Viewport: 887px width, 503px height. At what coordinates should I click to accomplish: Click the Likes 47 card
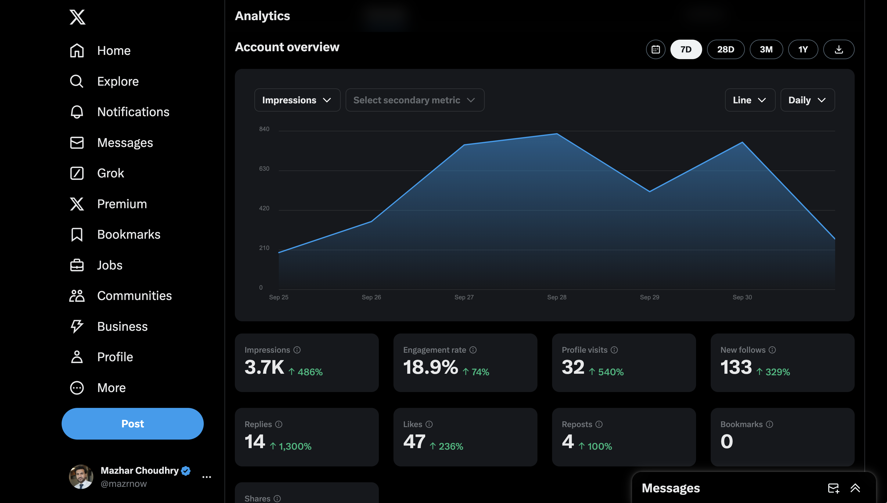(465, 437)
